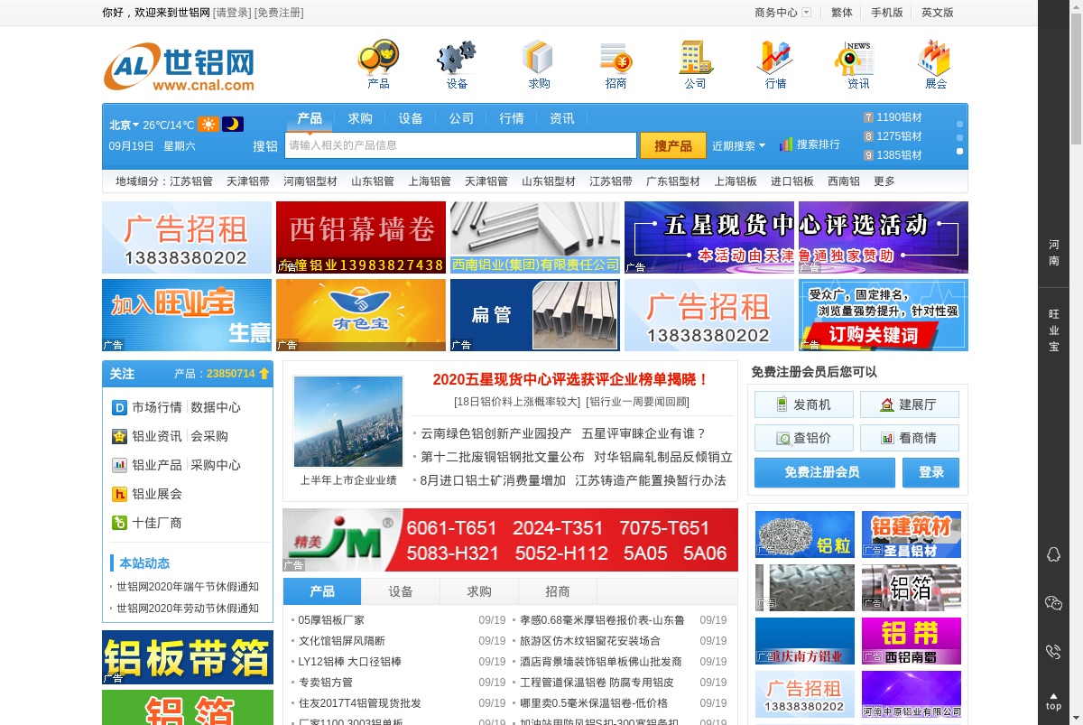
Task: Open the 2020五星现货中心评选 headline
Action: tap(571, 380)
